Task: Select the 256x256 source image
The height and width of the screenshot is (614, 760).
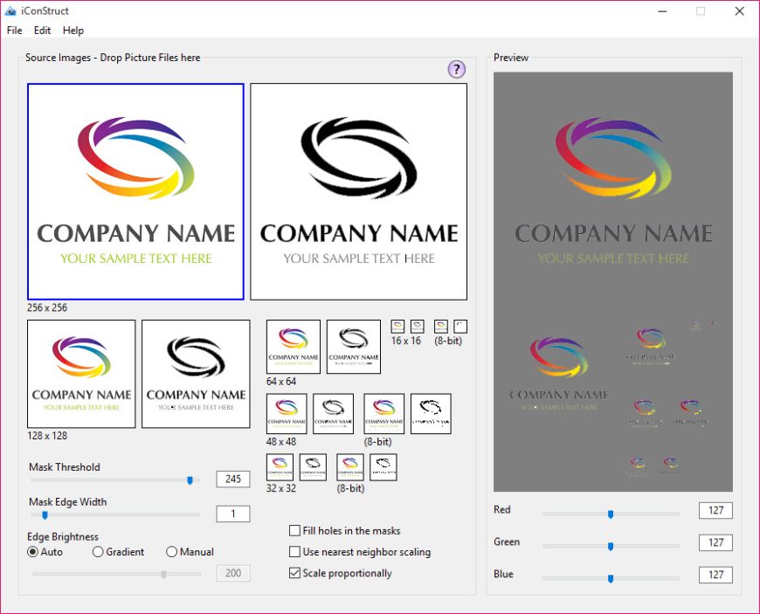Action: coord(135,190)
